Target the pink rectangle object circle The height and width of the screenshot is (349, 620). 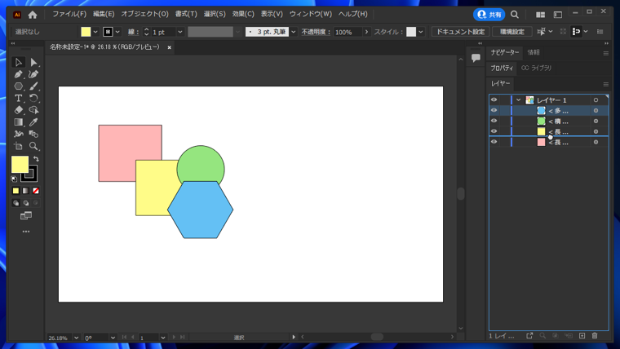(x=596, y=142)
